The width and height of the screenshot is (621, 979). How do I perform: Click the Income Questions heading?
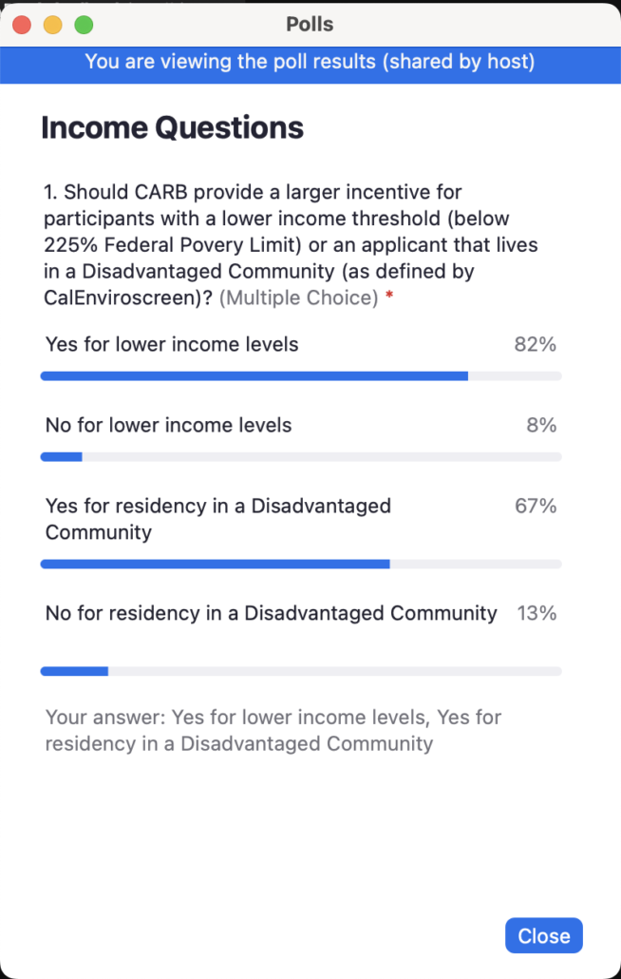tap(172, 127)
